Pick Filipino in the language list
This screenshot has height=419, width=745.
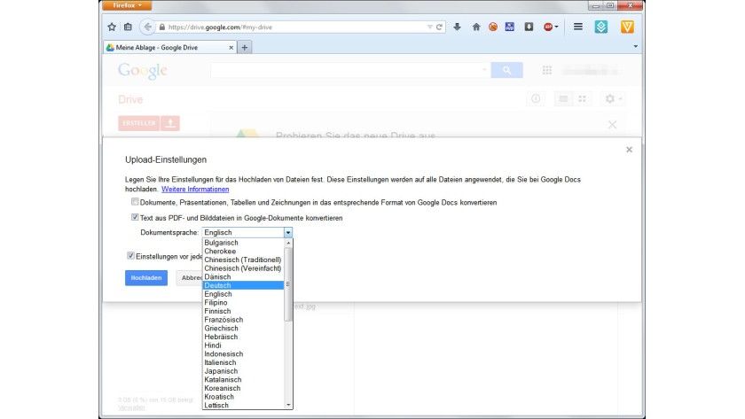[244, 302]
